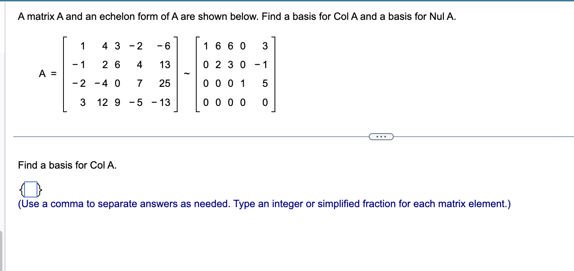
Task: Select the question text about Col A and Nul A
Action: coord(236,16)
